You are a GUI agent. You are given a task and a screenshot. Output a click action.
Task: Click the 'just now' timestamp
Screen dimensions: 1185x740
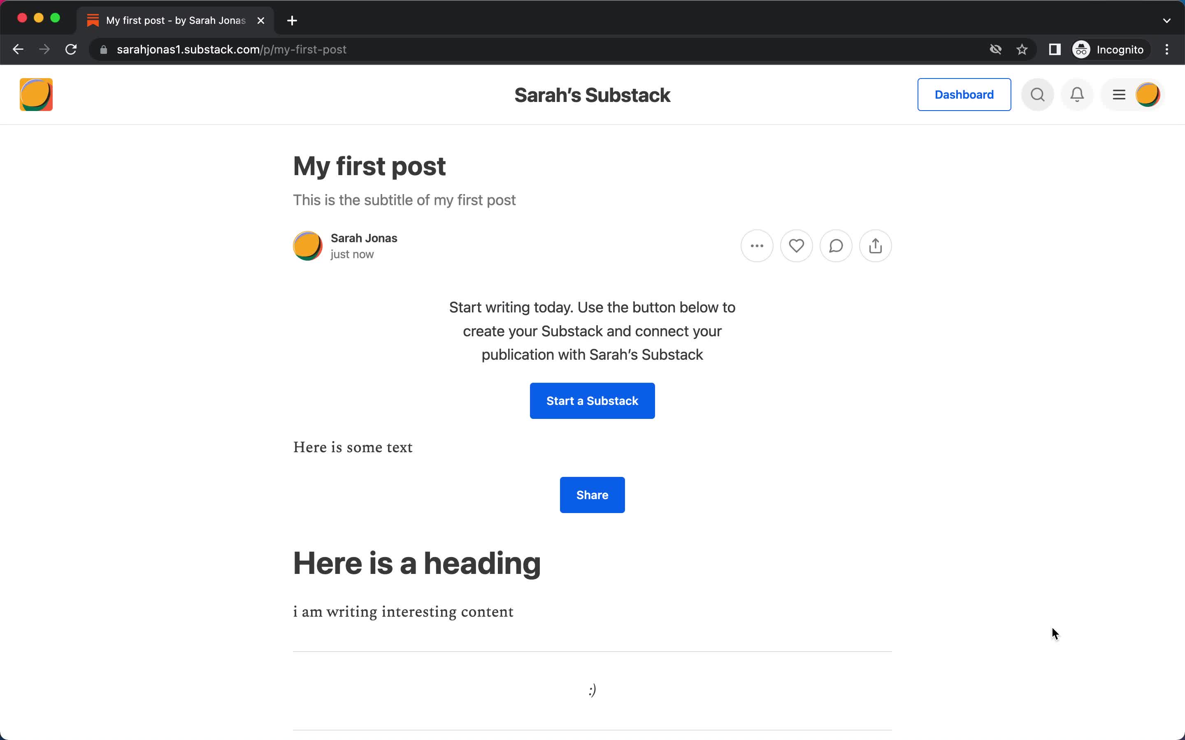pos(352,254)
